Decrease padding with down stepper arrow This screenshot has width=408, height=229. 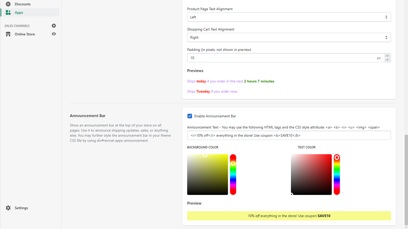point(388,60)
